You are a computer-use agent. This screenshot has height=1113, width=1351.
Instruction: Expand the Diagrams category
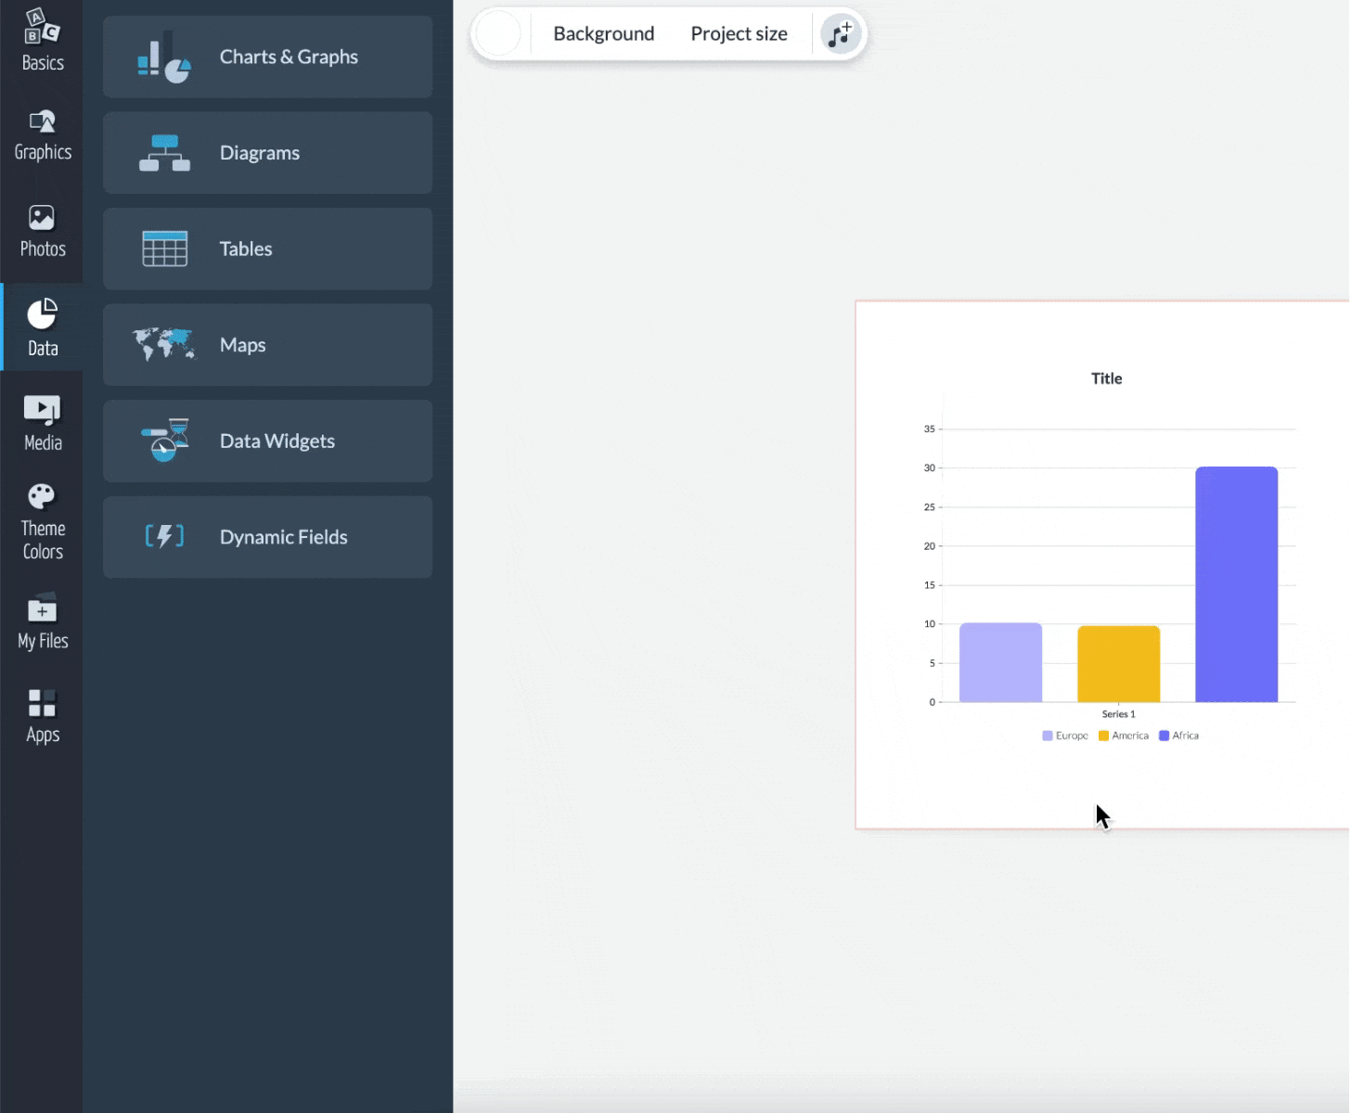pos(267,153)
